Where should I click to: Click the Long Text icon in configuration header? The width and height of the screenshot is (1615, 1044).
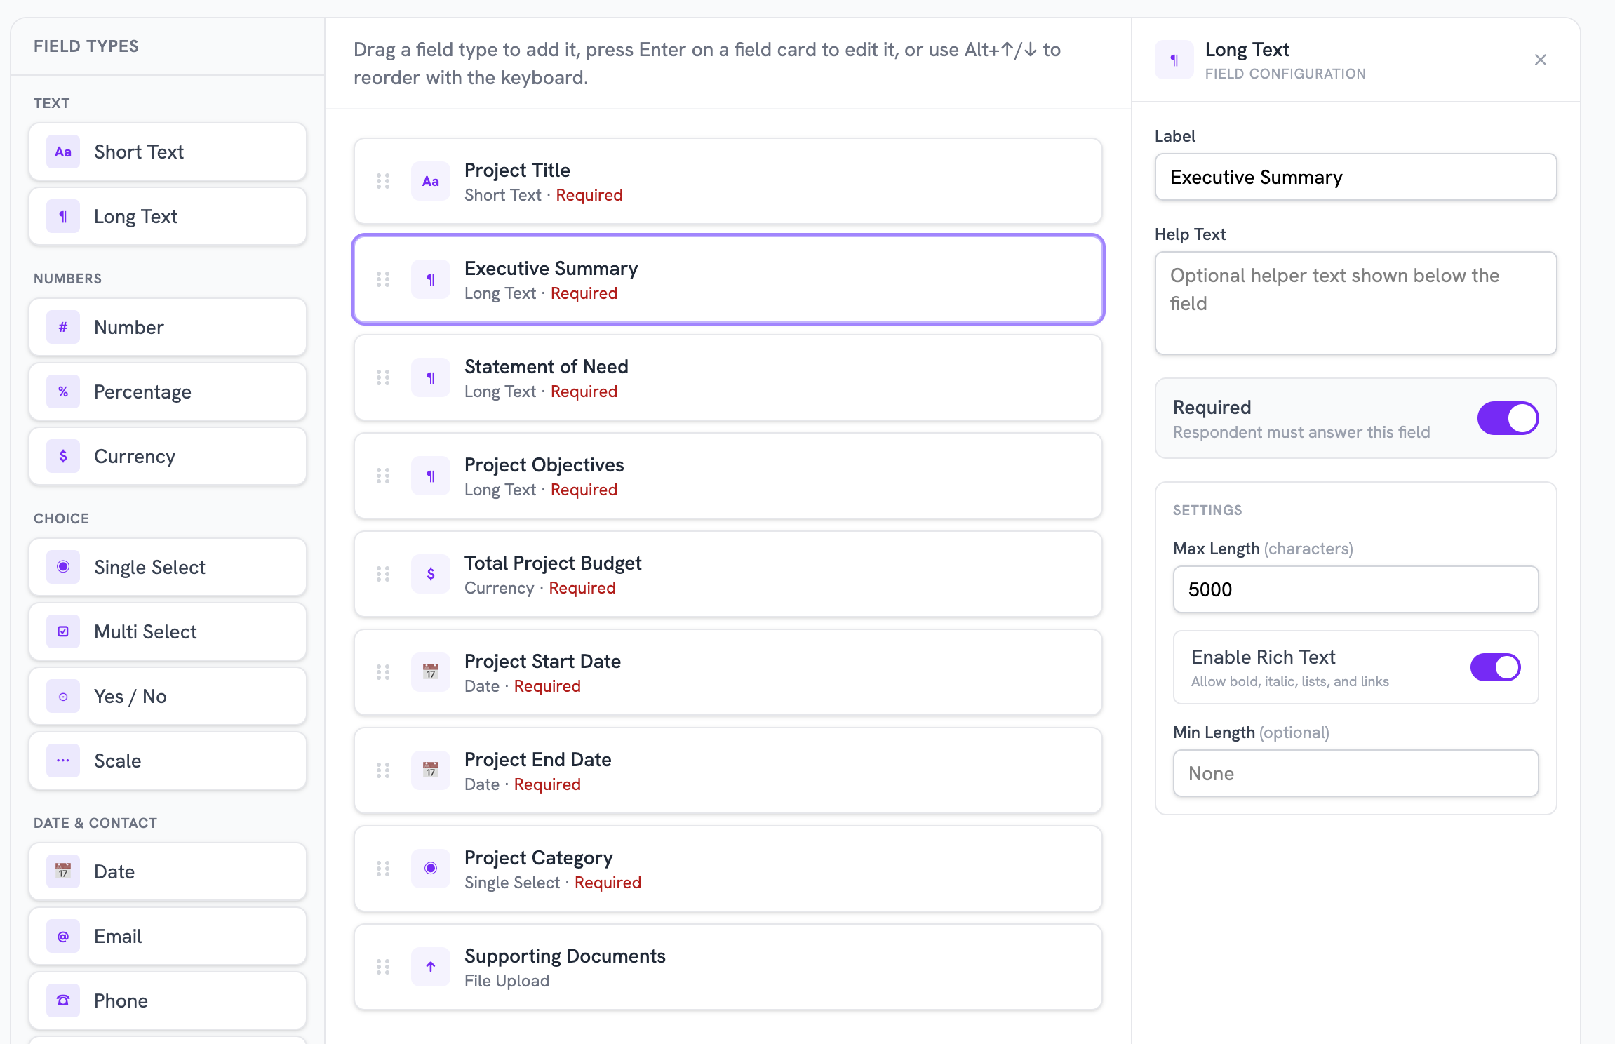point(1174,60)
